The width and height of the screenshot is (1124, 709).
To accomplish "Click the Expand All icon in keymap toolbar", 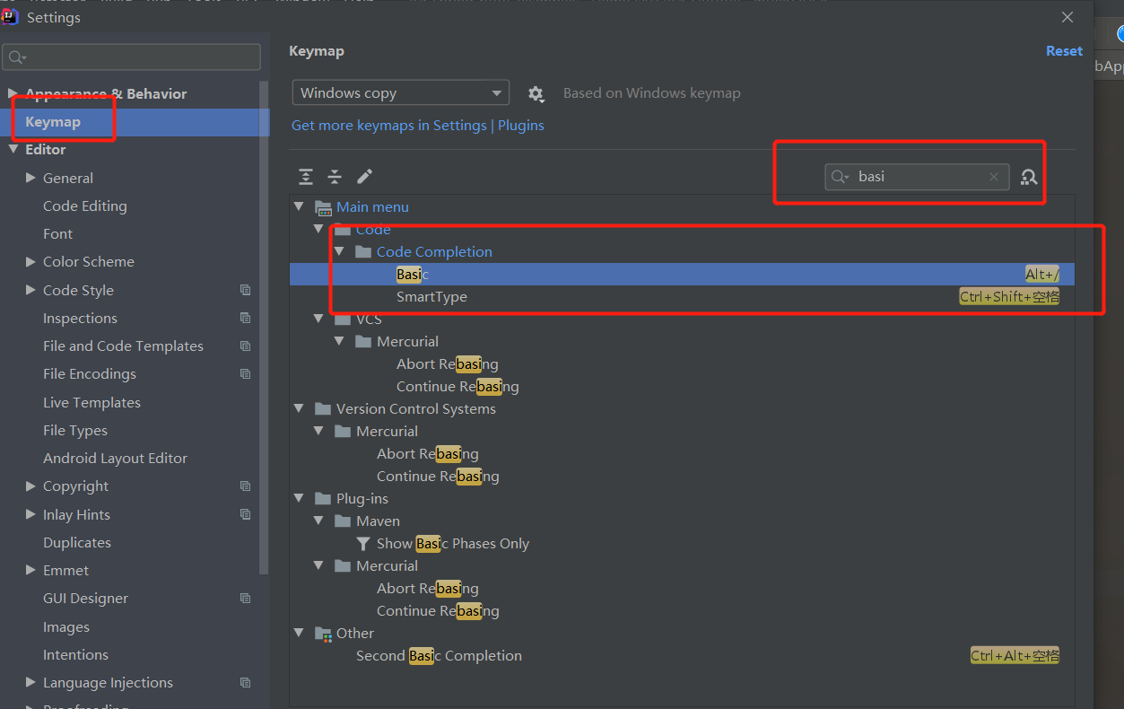I will coord(307,177).
